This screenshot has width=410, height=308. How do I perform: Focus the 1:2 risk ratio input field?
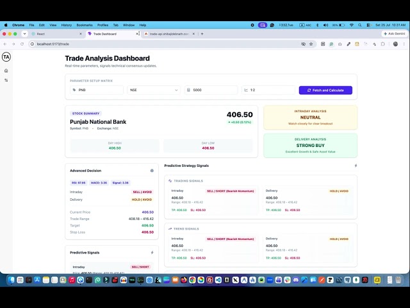(268, 90)
